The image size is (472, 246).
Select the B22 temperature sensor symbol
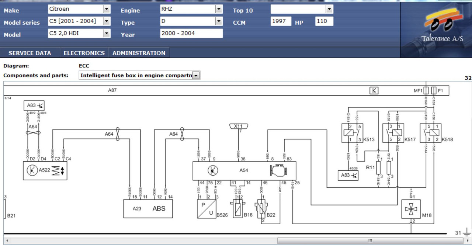pos(261,209)
